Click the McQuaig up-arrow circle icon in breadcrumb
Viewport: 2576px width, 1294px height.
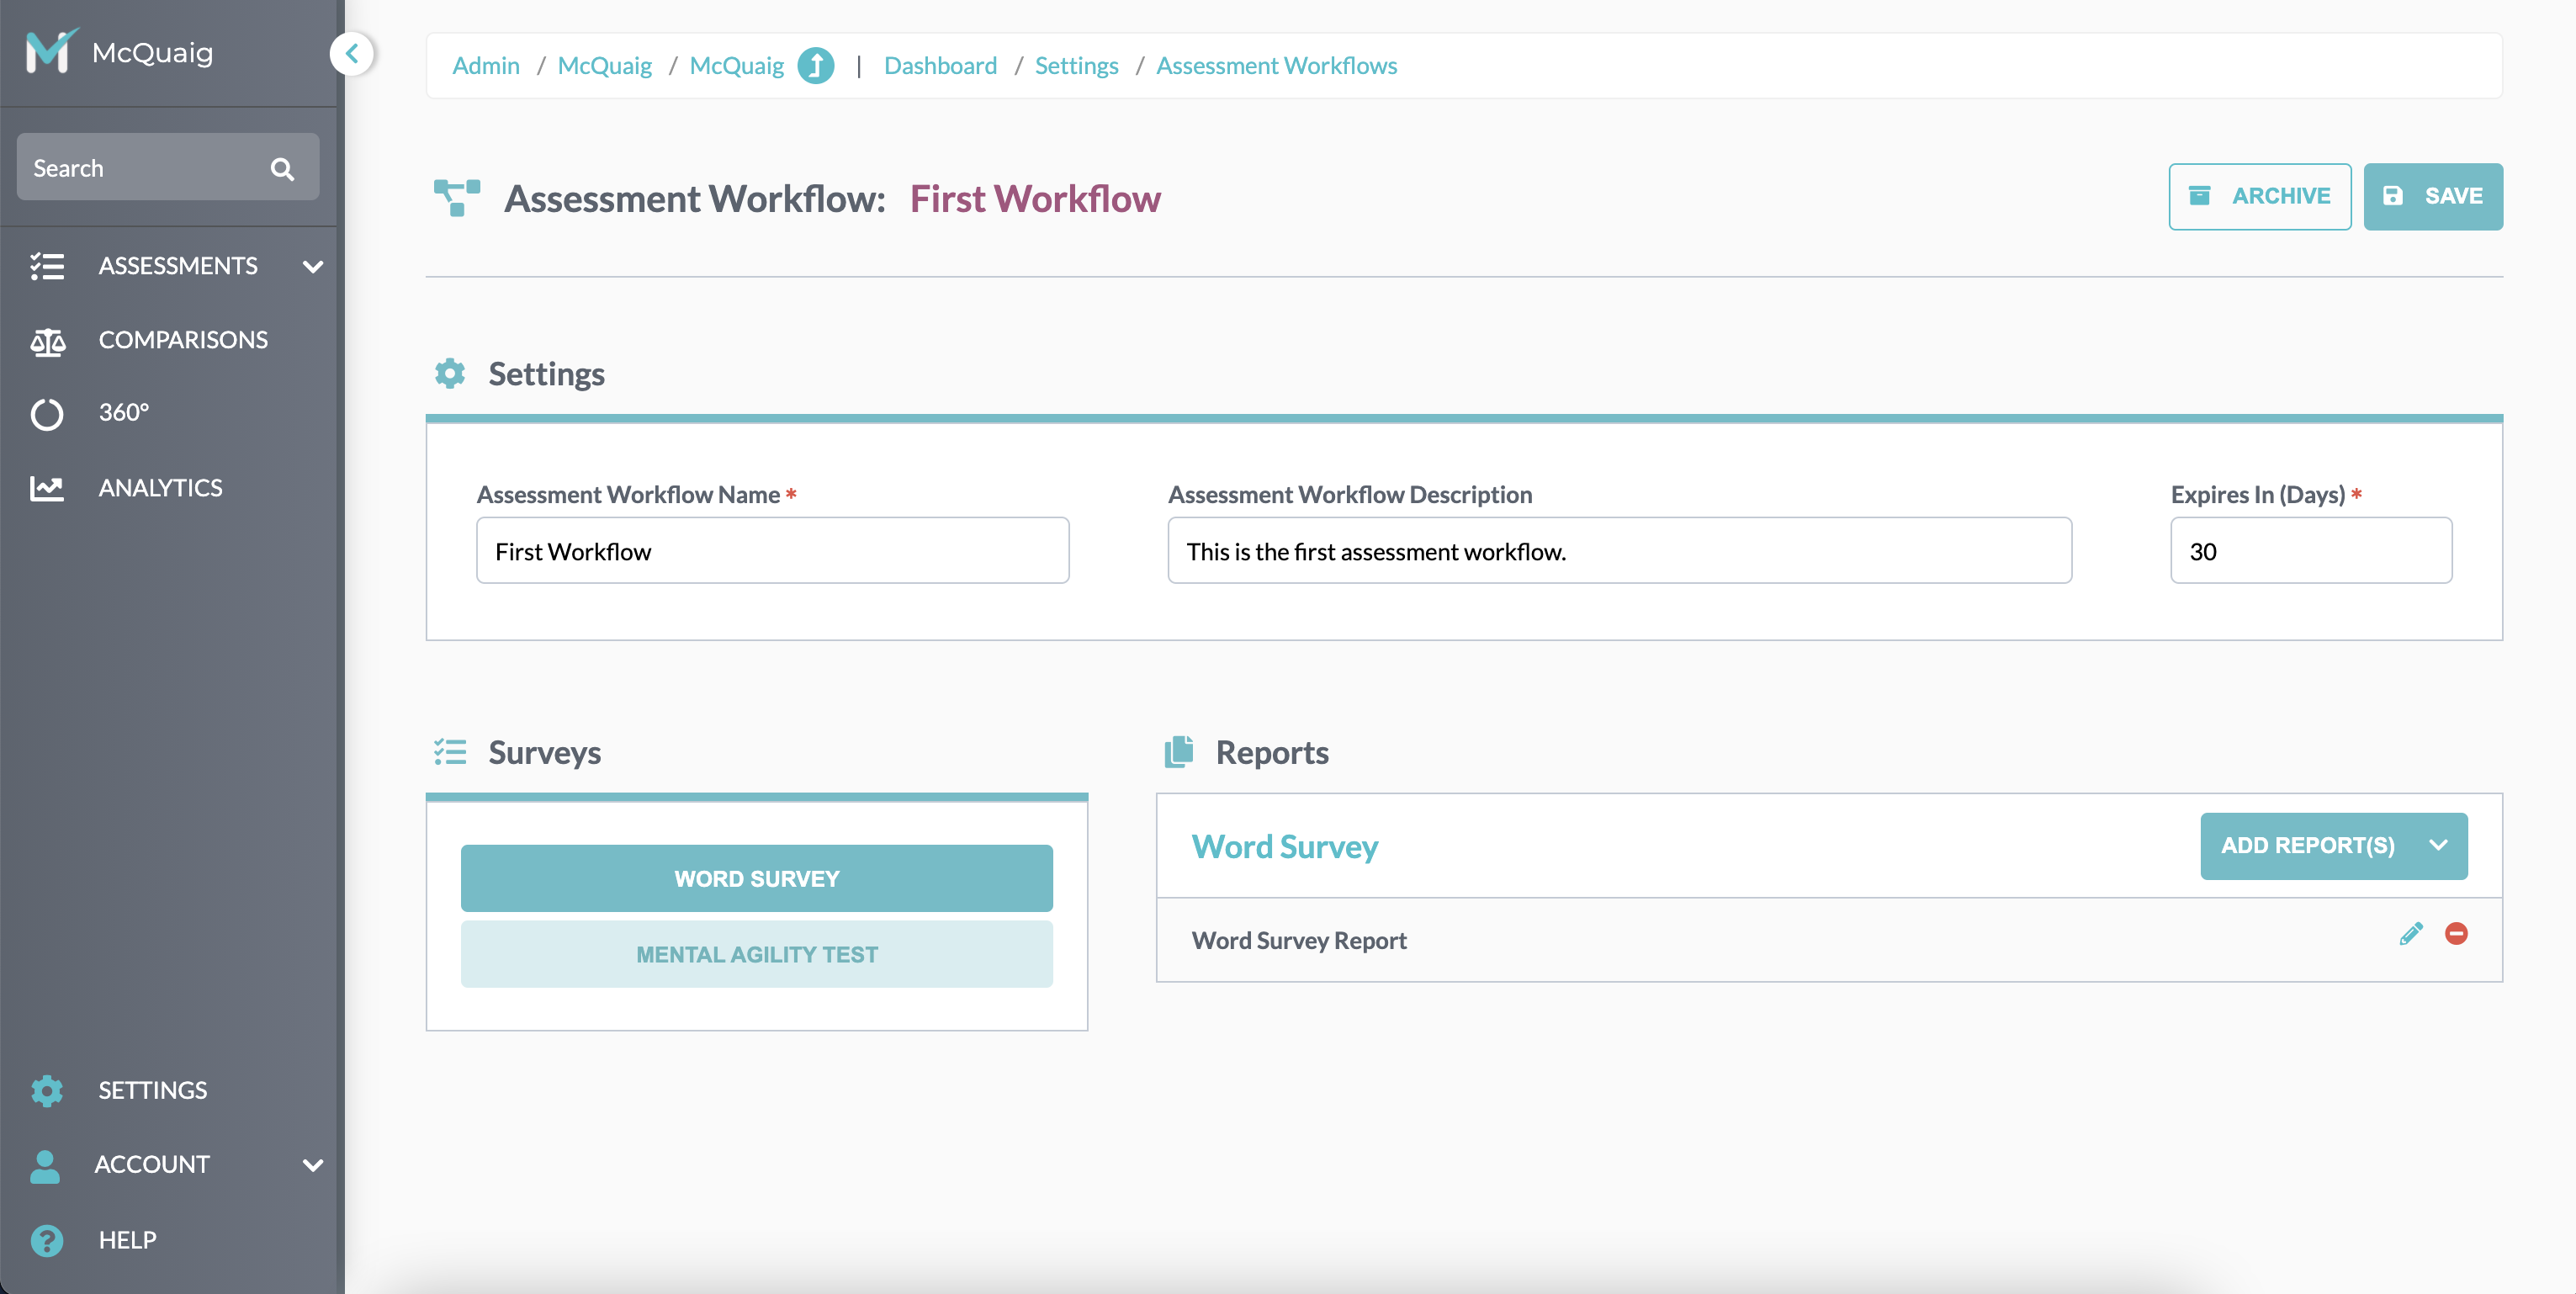click(x=815, y=66)
